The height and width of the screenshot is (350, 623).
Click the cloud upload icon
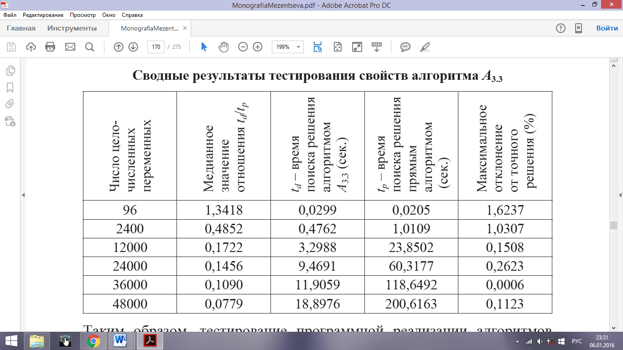[31, 47]
